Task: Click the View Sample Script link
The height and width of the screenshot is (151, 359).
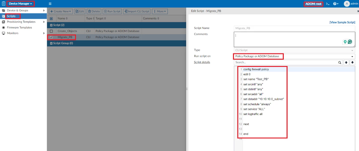Action: (x=342, y=22)
